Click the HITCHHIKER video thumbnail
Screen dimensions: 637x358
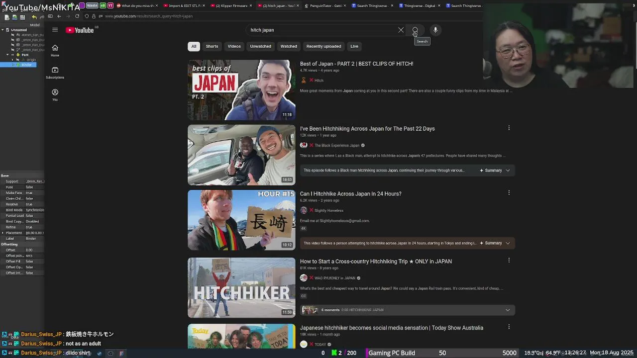tap(241, 288)
